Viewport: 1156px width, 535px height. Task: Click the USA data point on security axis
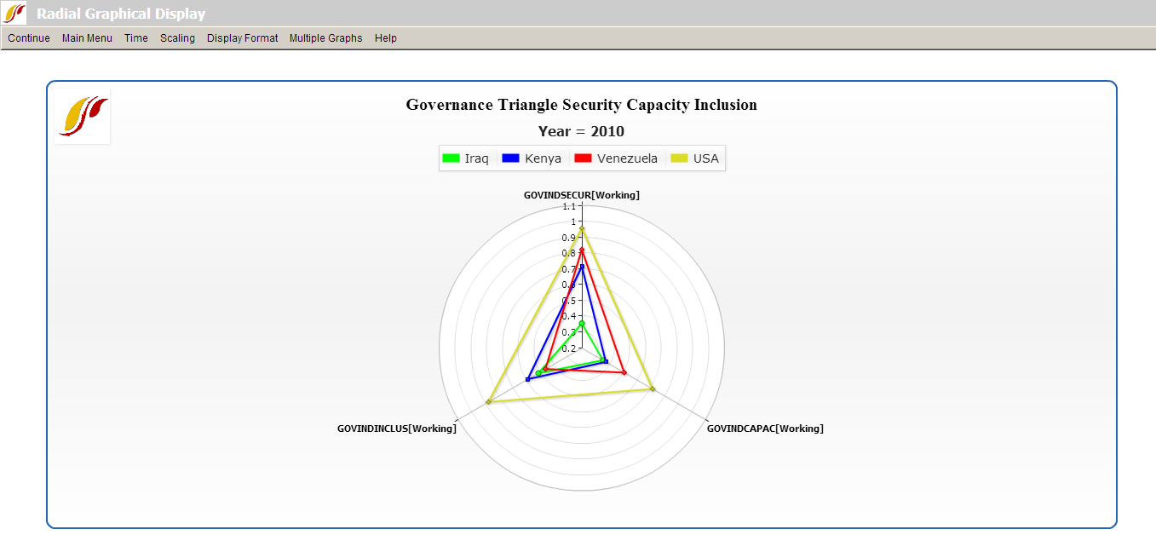[x=582, y=228]
